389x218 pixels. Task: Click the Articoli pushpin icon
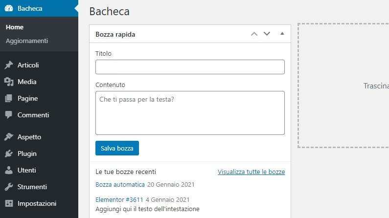[x=8, y=65]
